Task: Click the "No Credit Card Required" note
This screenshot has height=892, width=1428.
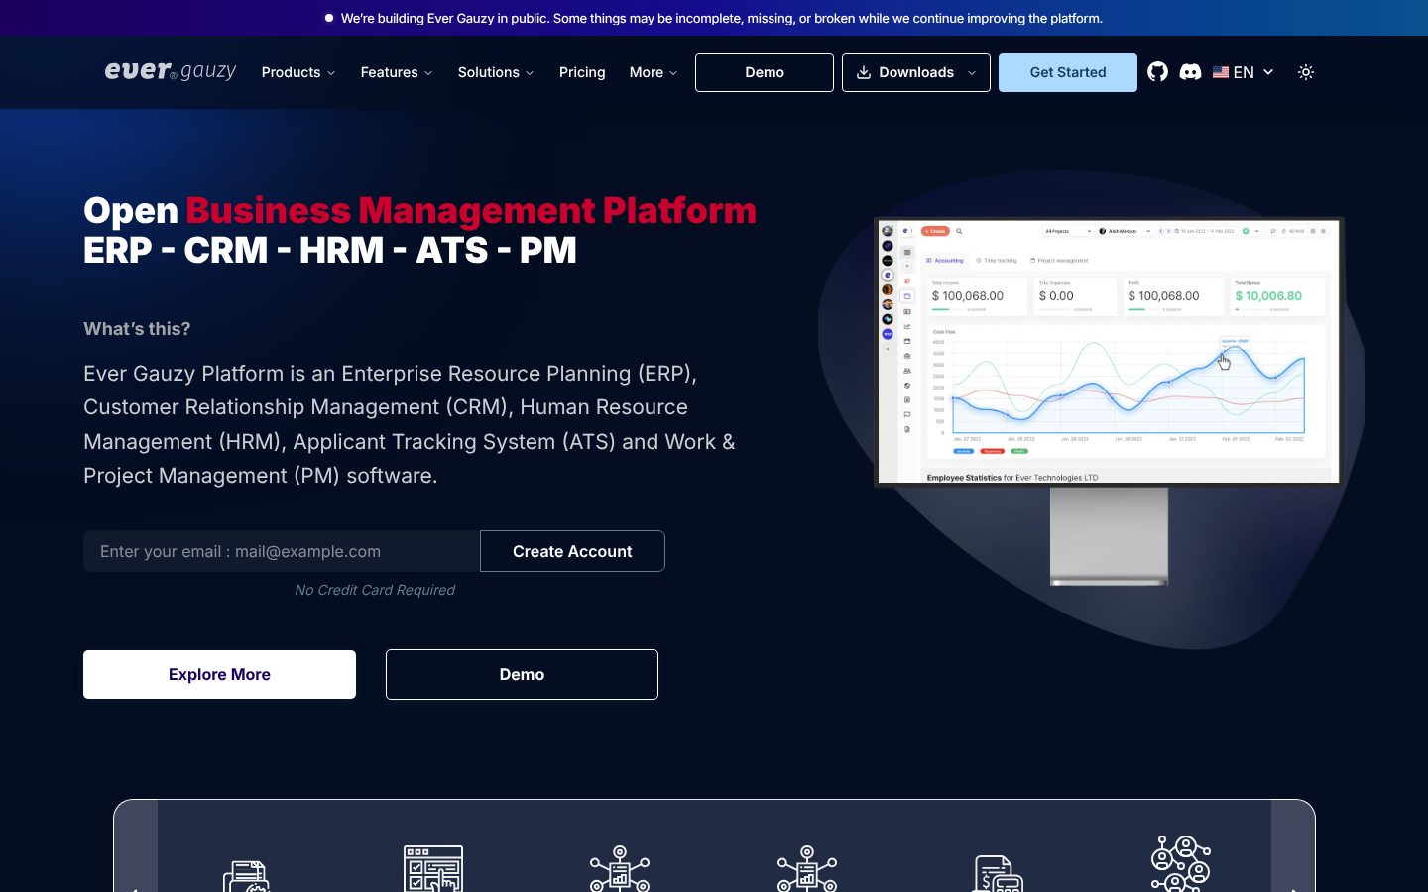Action: [375, 590]
